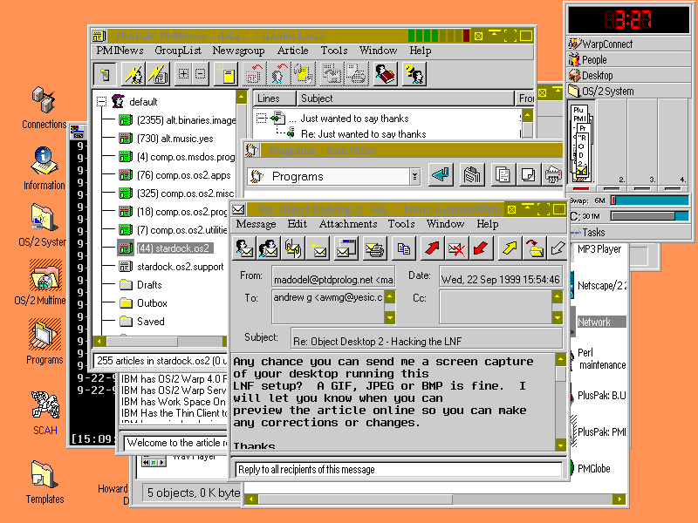Click the C: drive space meter bar

(650, 216)
